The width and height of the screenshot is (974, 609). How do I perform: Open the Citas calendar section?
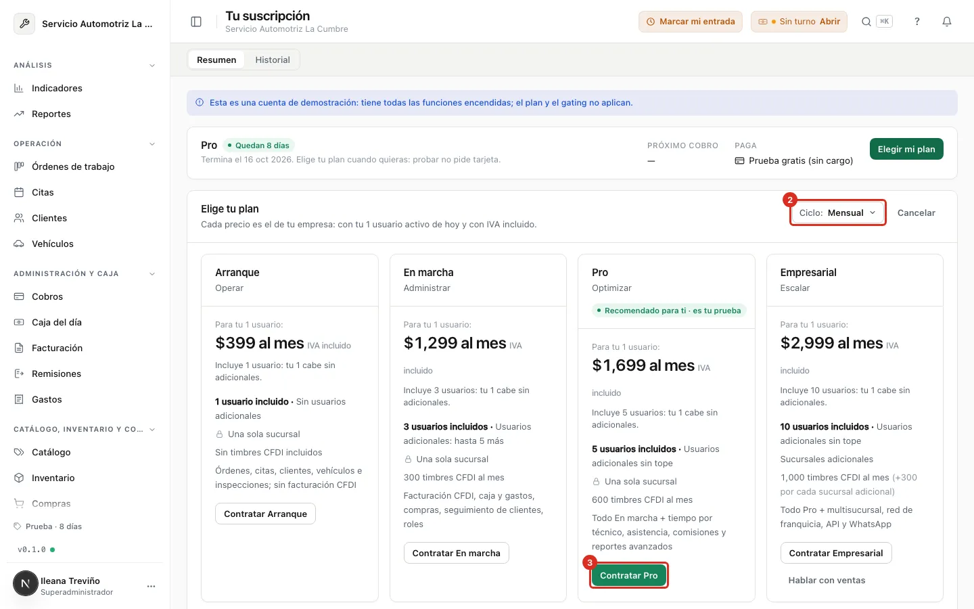[85, 192]
